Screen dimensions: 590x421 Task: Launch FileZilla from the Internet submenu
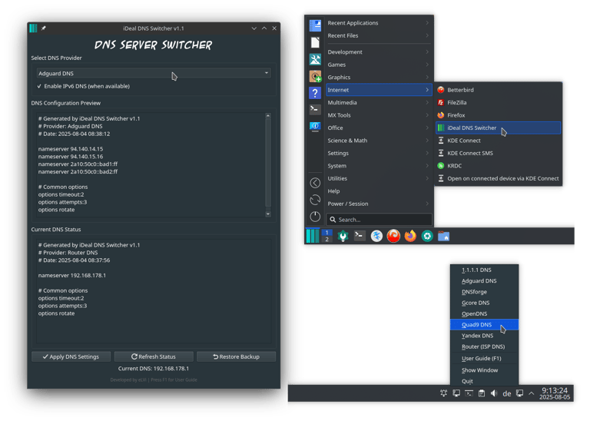pyautogui.click(x=498, y=102)
